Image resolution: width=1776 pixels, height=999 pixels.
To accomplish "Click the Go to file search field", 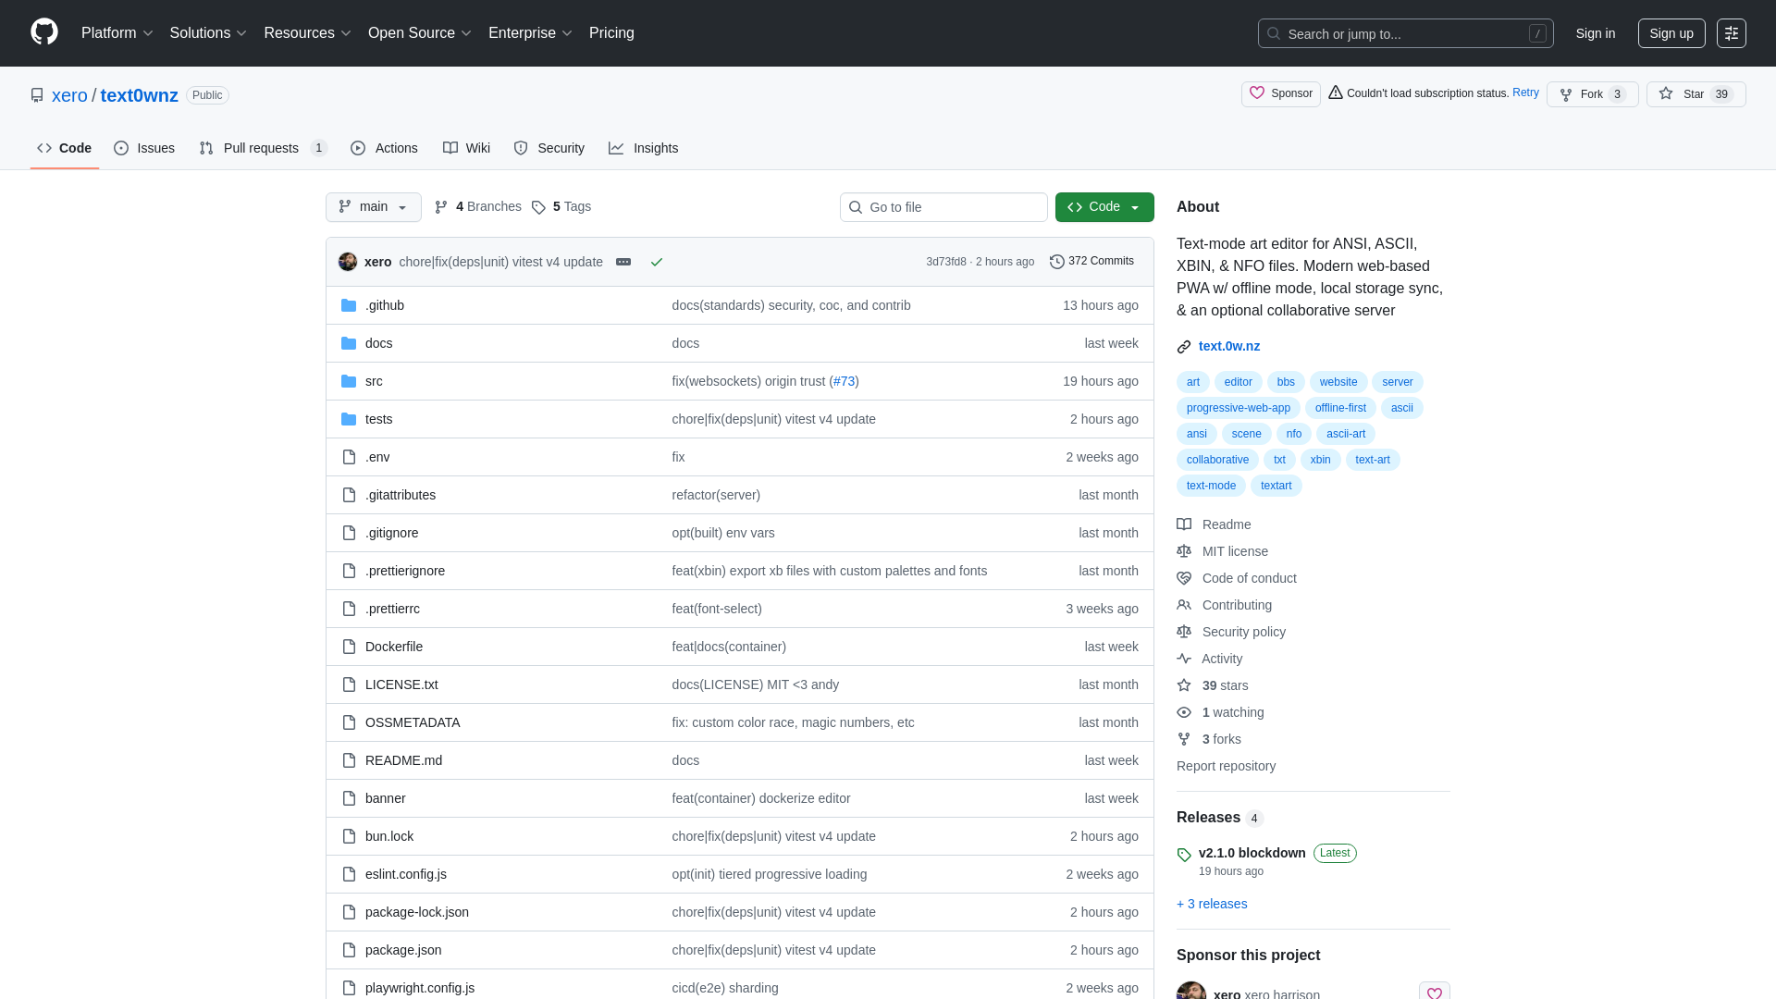I will pyautogui.click(x=943, y=207).
